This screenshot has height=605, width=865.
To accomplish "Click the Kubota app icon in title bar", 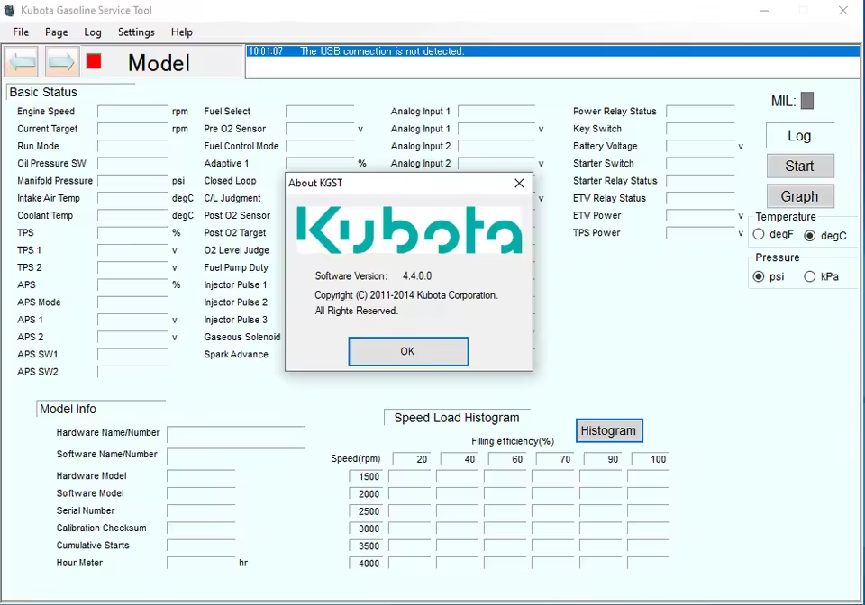I will pyautogui.click(x=9, y=10).
